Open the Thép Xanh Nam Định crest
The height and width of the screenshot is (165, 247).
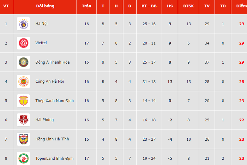coord(24,101)
